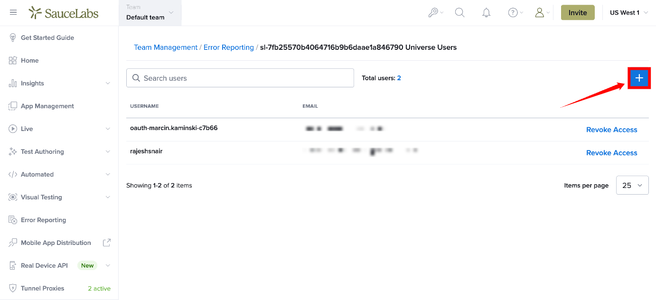
Task: Click the Insights bar chart icon
Action: coord(13,84)
